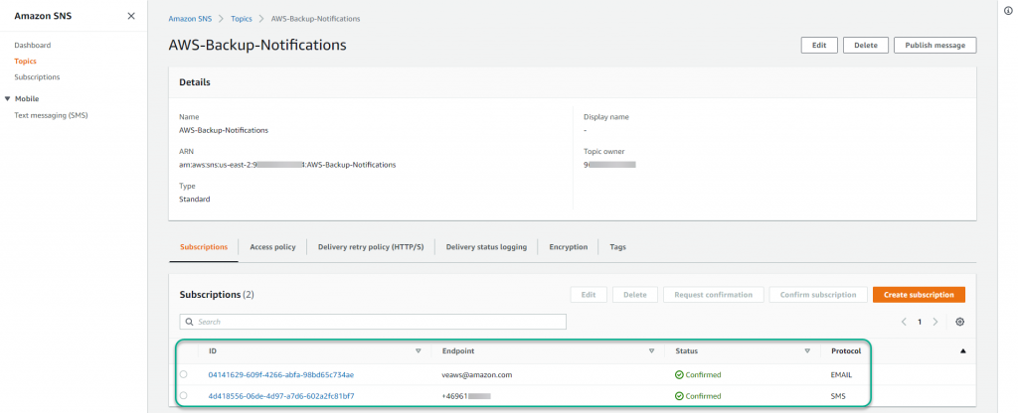Open Delivery status logging tab
This screenshot has height=413, width=1018.
click(486, 247)
